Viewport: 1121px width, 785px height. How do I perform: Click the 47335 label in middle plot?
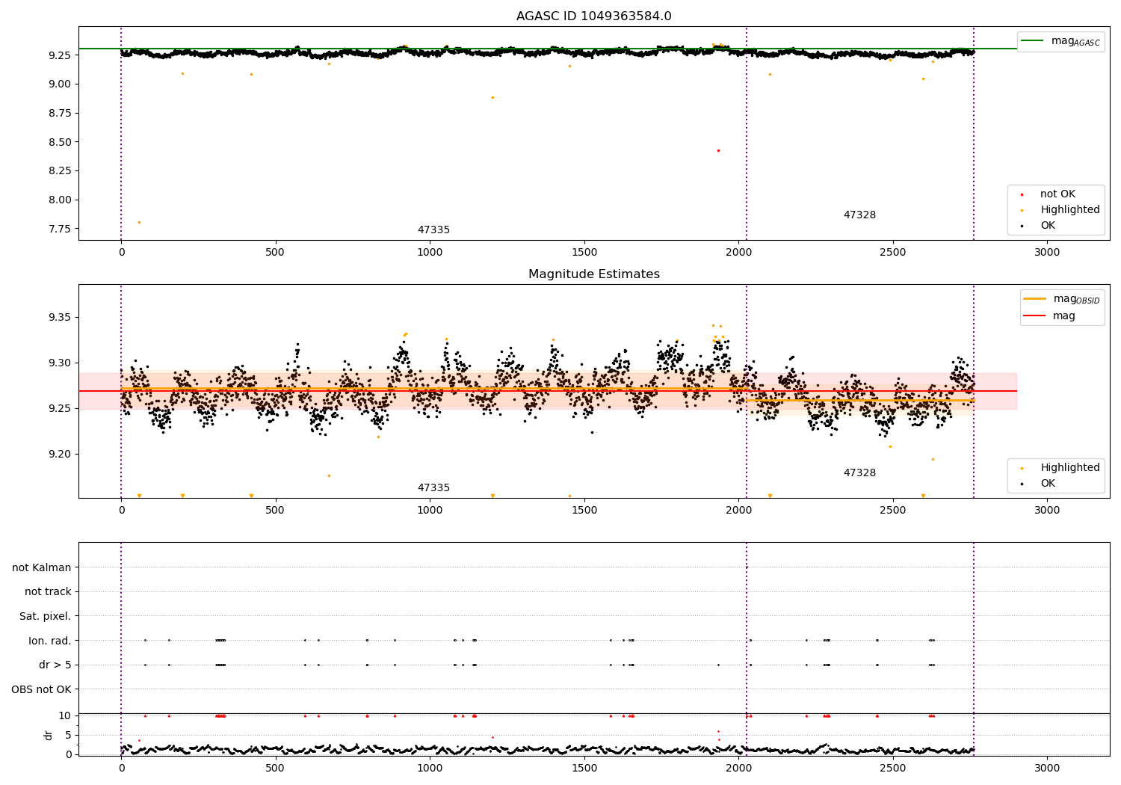pyautogui.click(x=433, y=488)
